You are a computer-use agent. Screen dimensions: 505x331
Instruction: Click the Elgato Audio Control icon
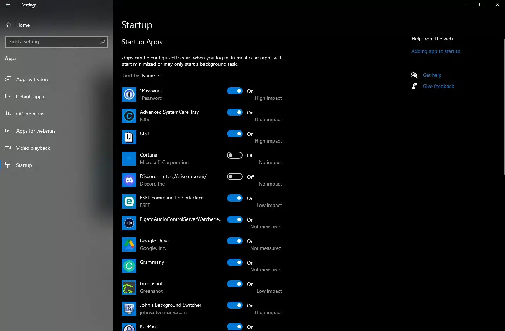tap(129, 223)
